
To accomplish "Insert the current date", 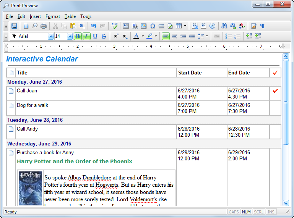I will coord(203,26).
